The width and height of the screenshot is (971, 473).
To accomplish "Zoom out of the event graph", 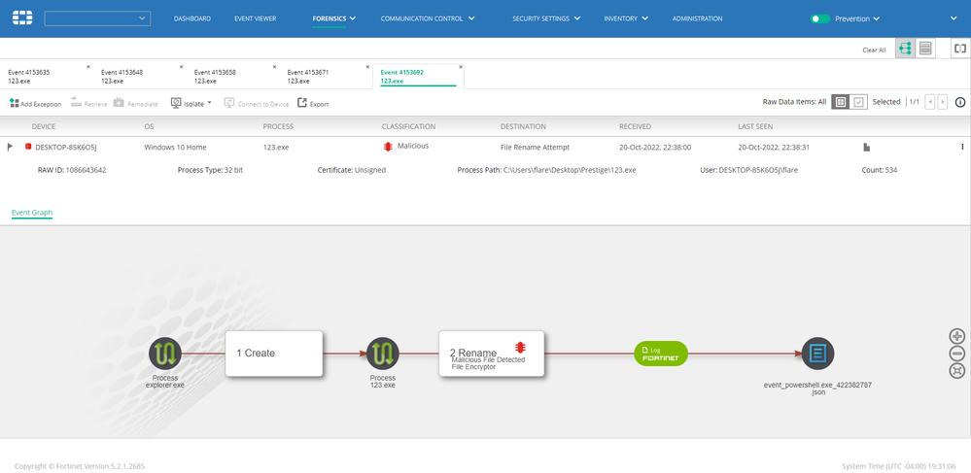I will (x=956, y=354).
